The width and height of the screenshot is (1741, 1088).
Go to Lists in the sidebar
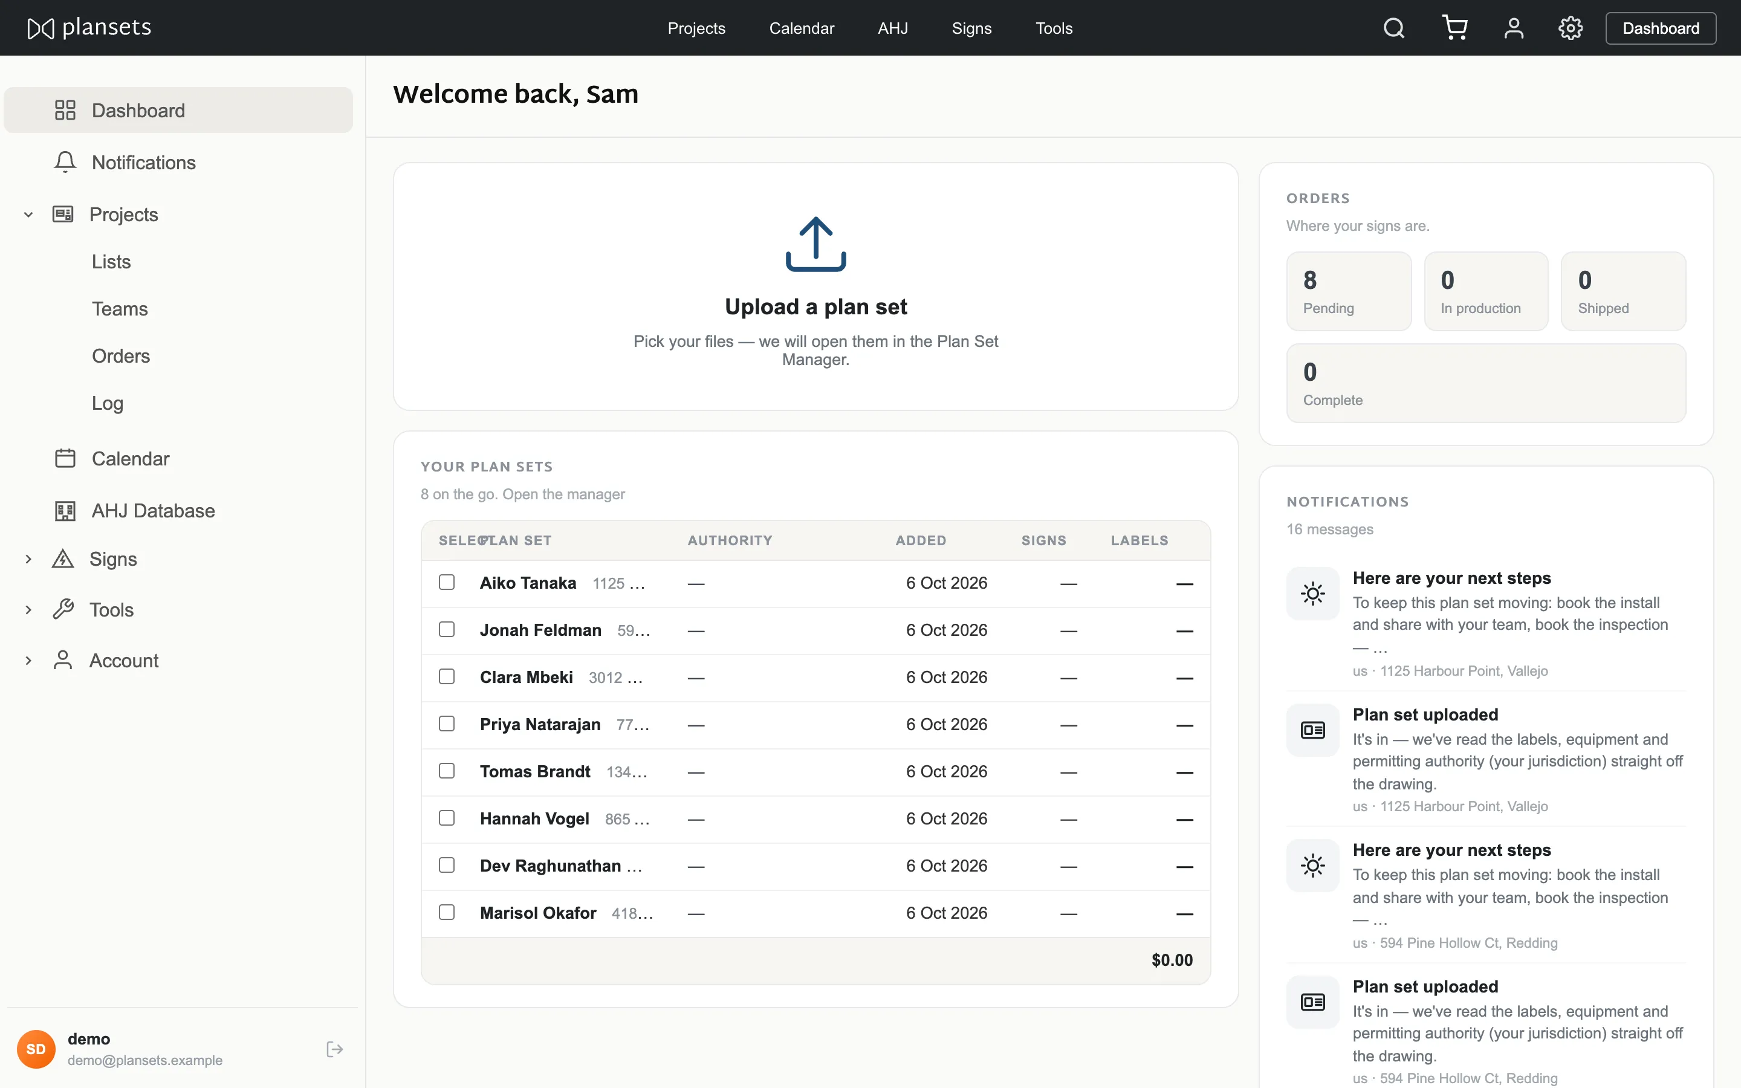point(111,262)
